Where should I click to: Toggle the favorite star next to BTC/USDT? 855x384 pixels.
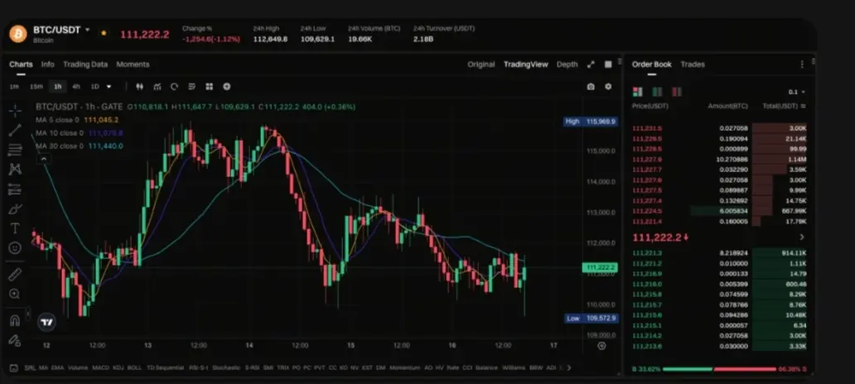(x=104, y=32)
